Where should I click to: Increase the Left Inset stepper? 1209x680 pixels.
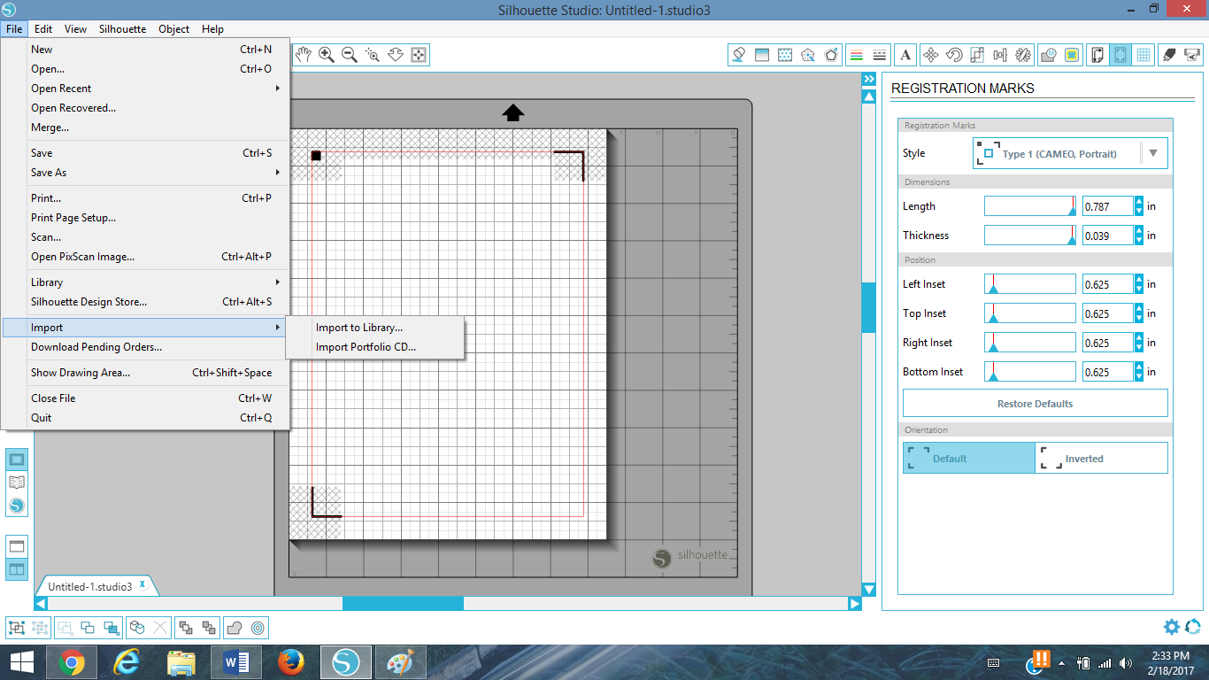(1139, 279)
